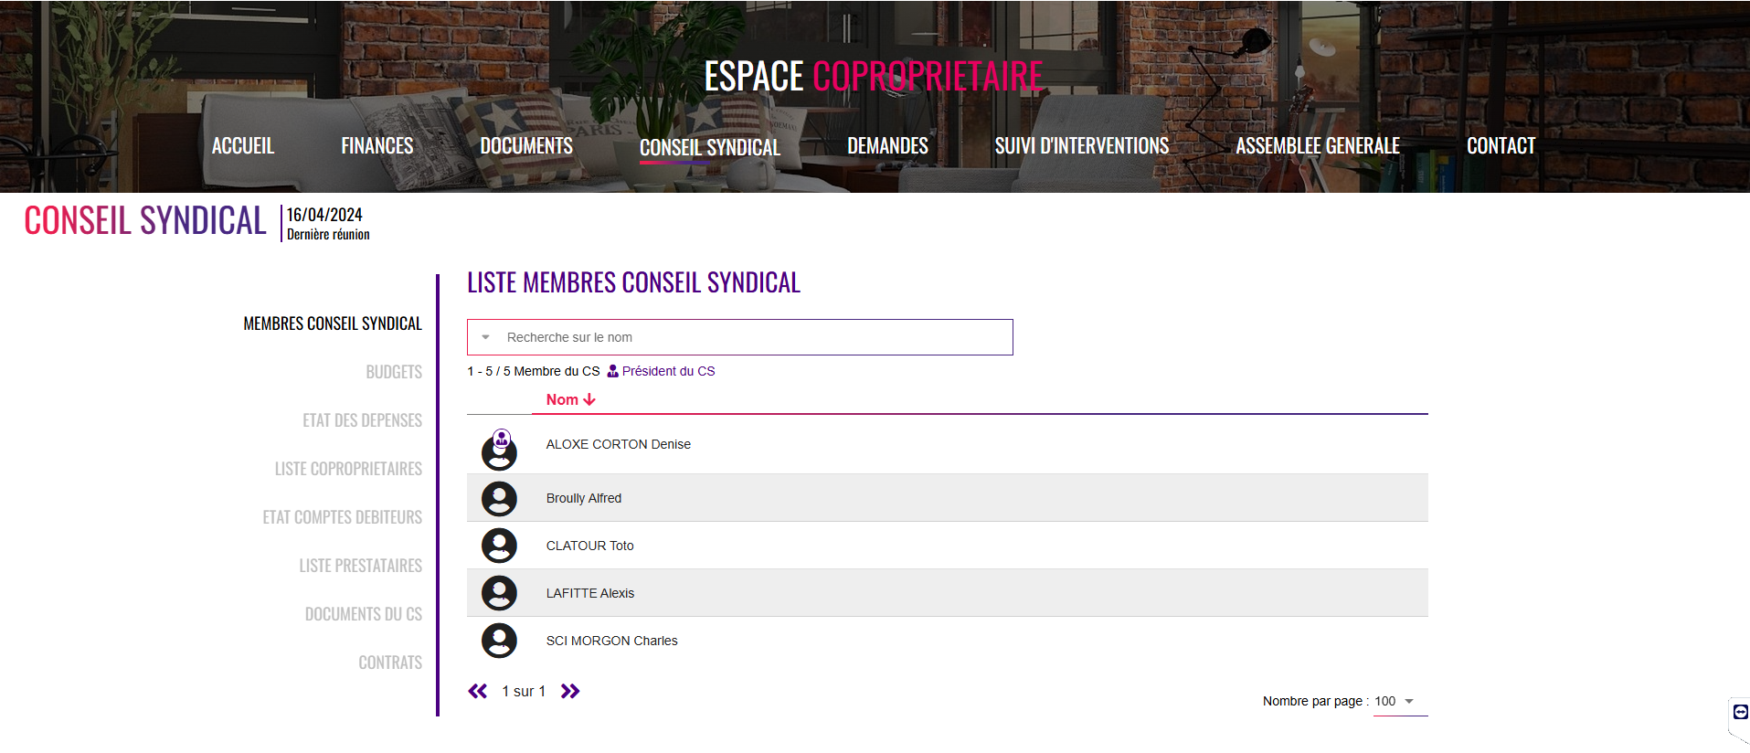Go to previous page with double-left arrows

click(x=478, y=691)
